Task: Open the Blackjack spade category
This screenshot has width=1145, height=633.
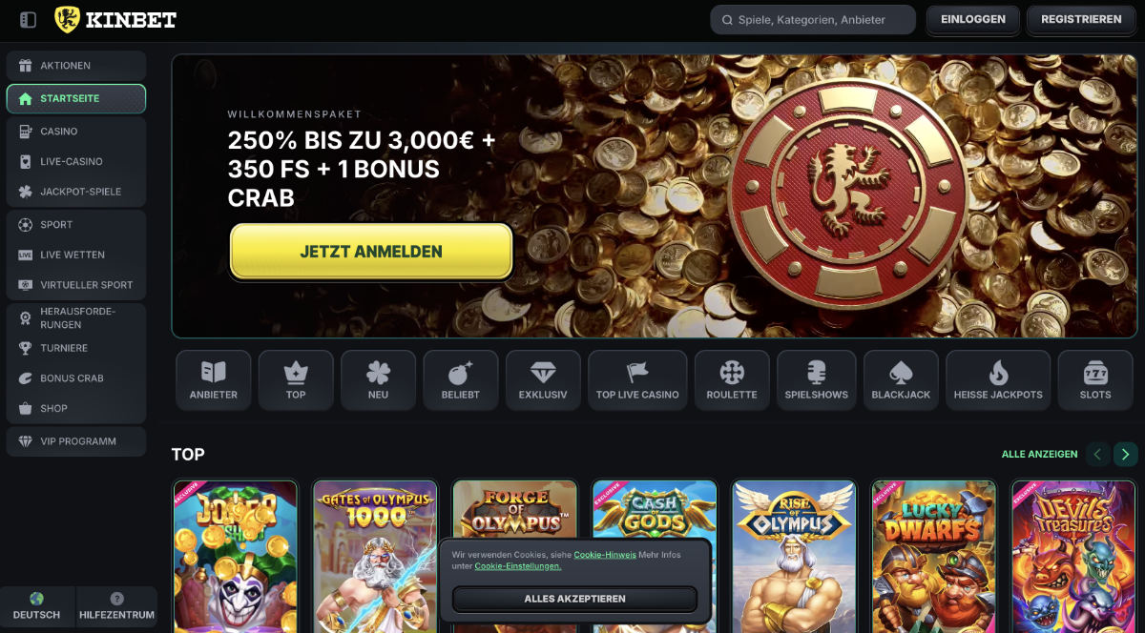Action: point(901,380)
